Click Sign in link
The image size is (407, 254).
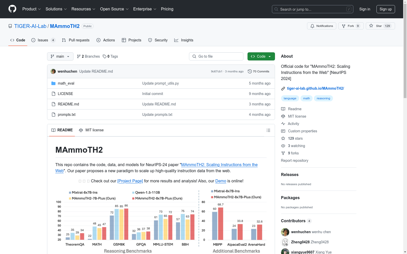tap(365, 9)
